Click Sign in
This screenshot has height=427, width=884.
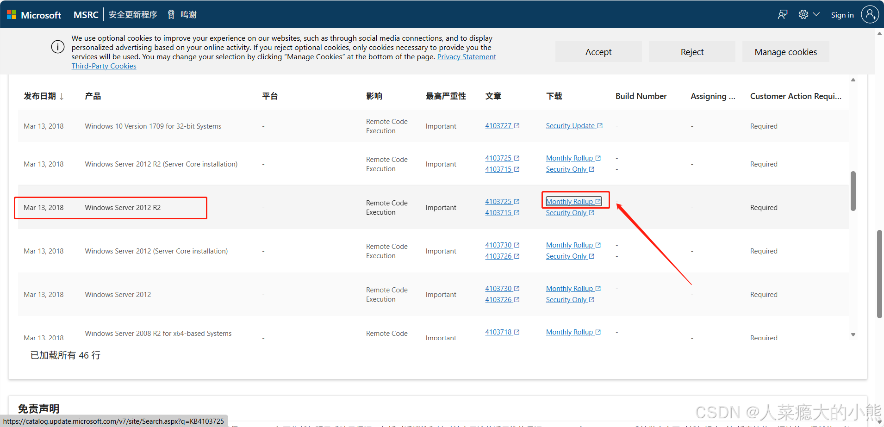pos(842,15)
